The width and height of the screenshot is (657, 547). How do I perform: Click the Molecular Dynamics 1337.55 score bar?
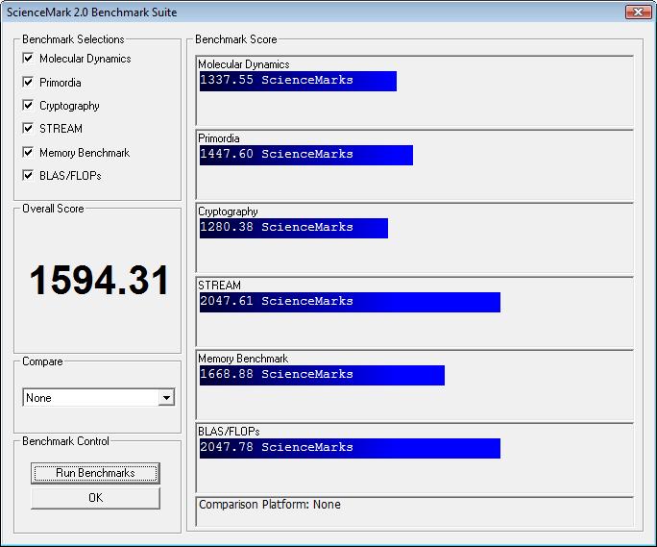[298, 81]
